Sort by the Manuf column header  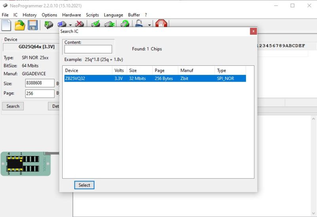coord(196,70)
